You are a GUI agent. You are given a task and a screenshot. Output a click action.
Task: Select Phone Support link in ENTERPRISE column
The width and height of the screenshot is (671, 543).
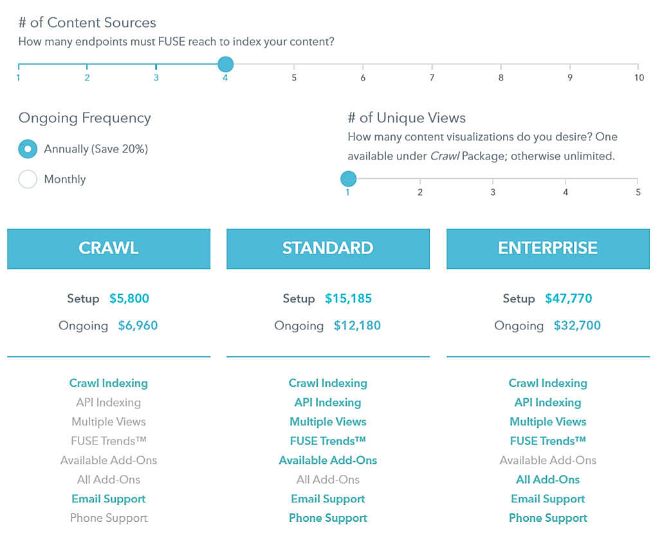click(x=547, y=518)
